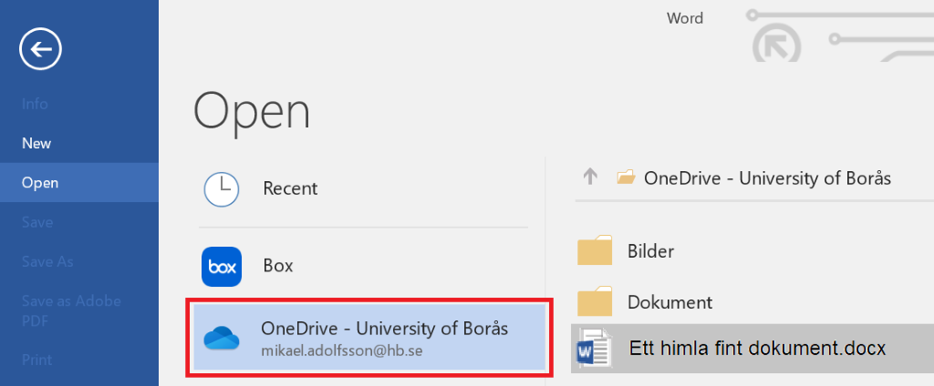
Task: Open the Dokument folder by name
Action: point(669,301)
